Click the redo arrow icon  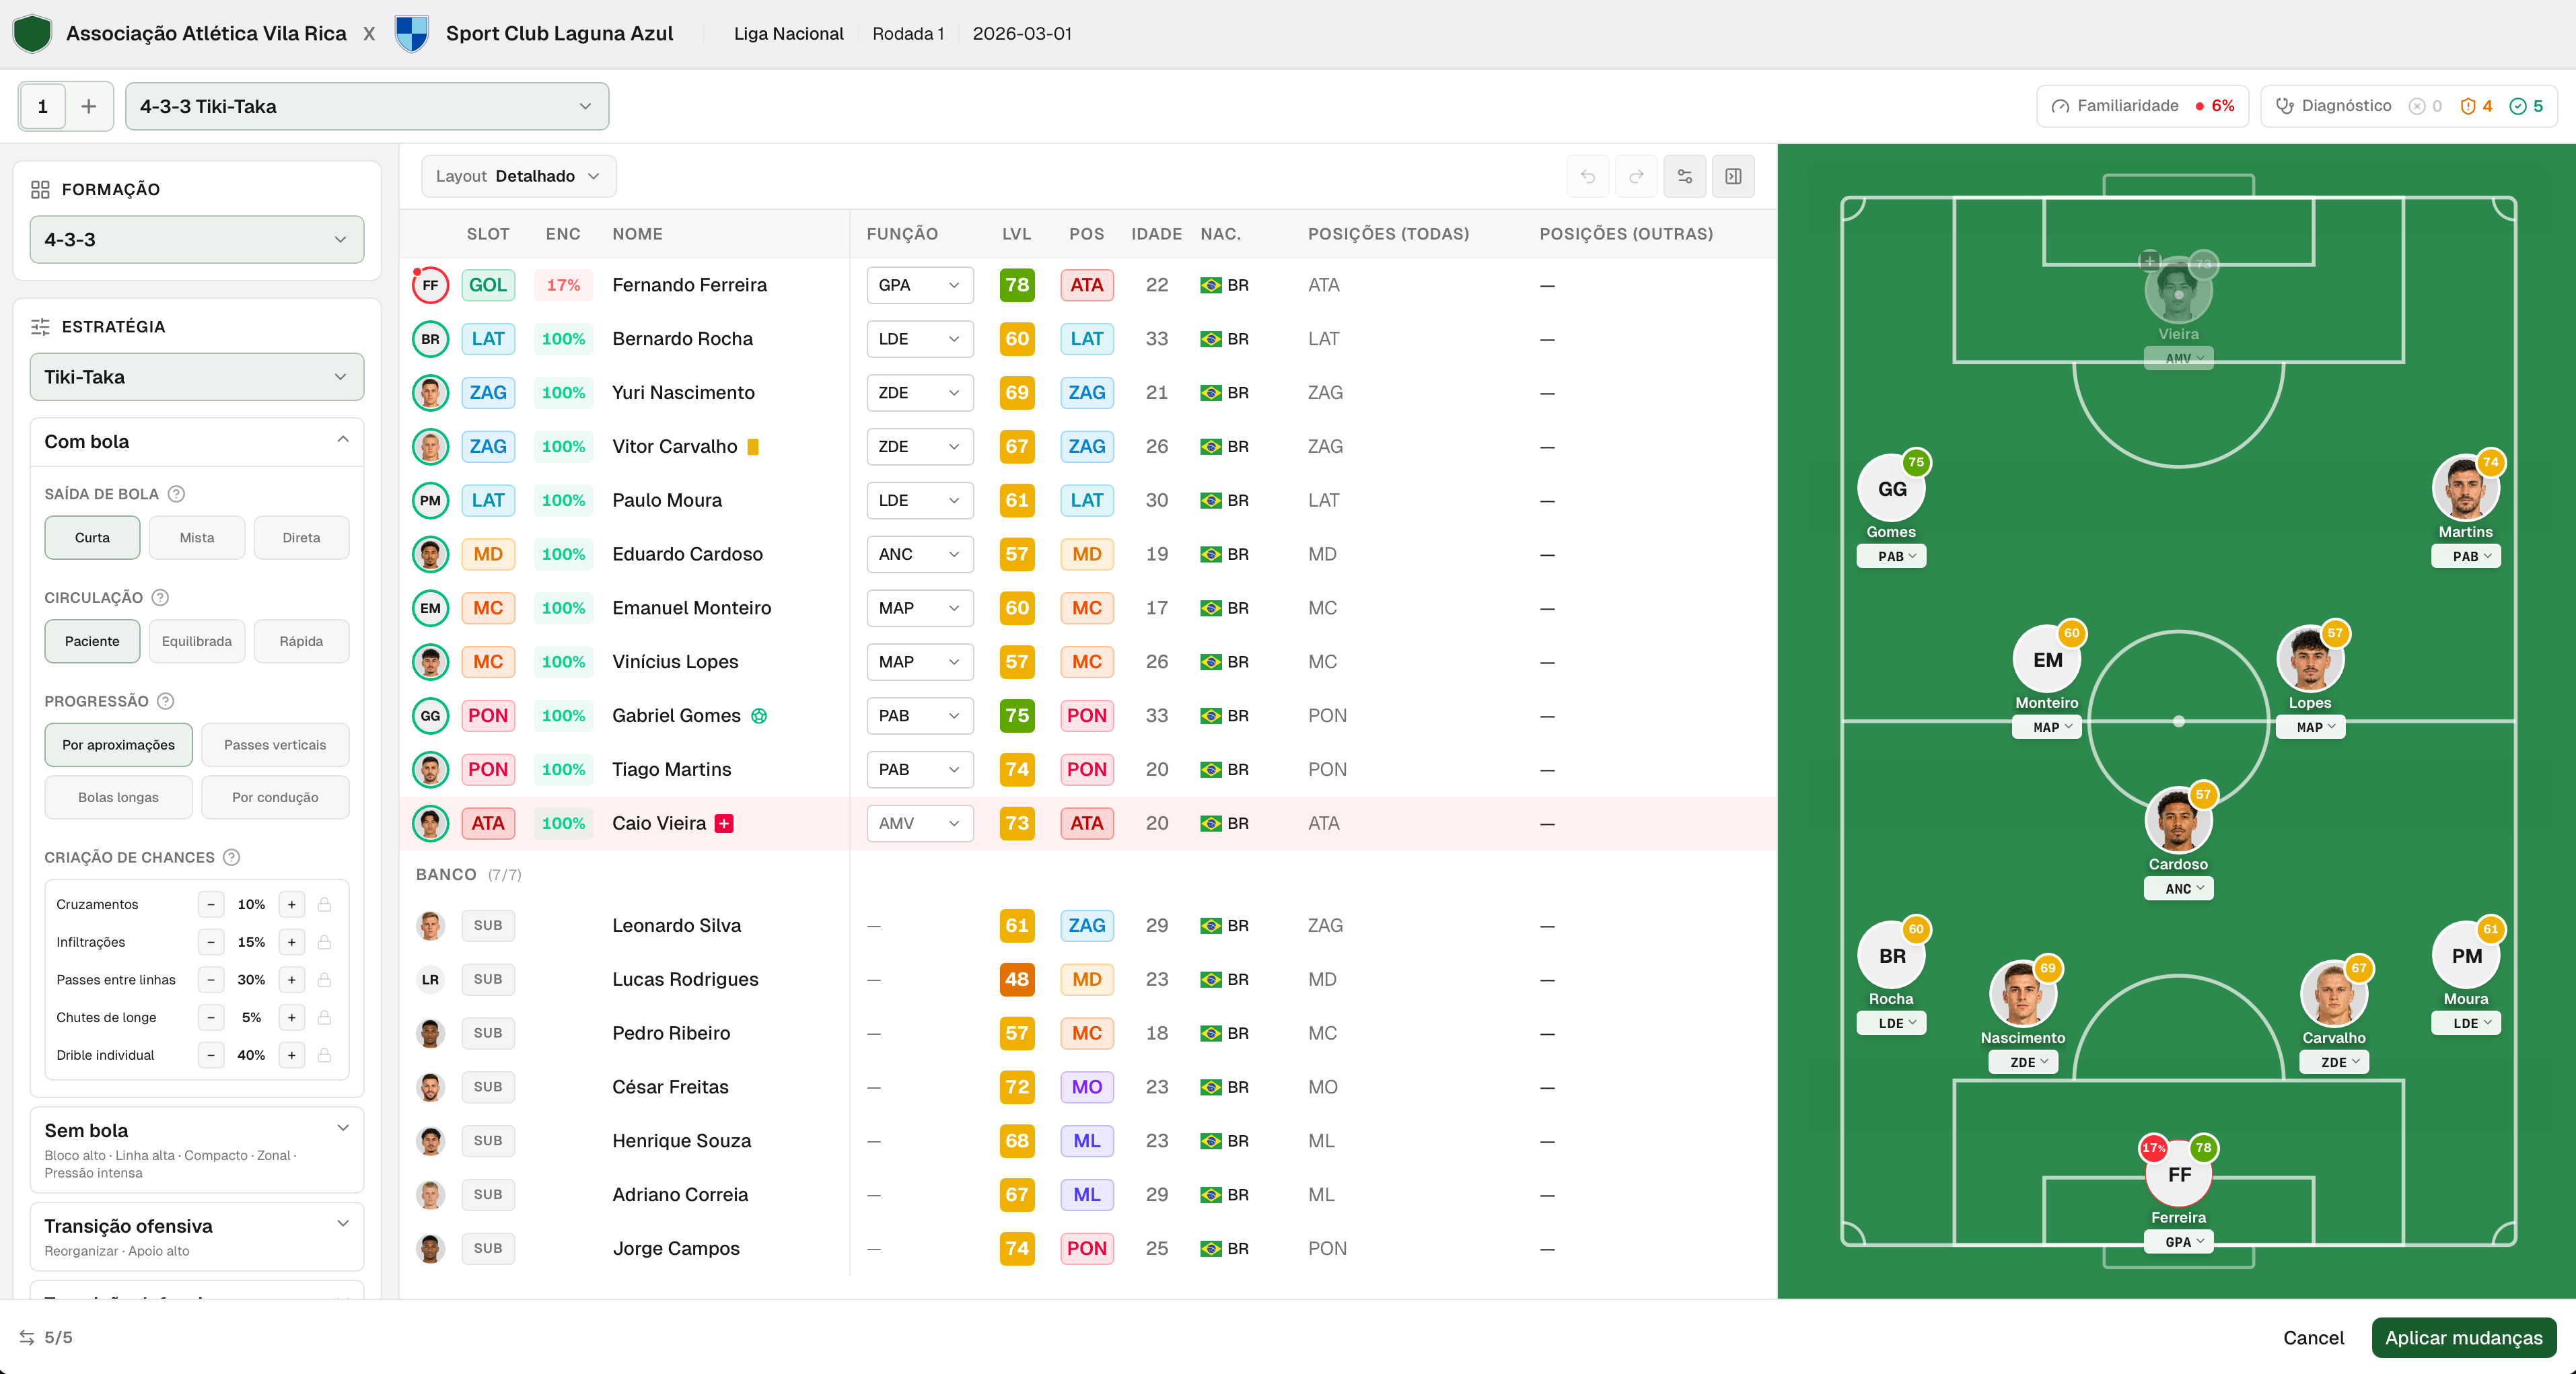1636,176
